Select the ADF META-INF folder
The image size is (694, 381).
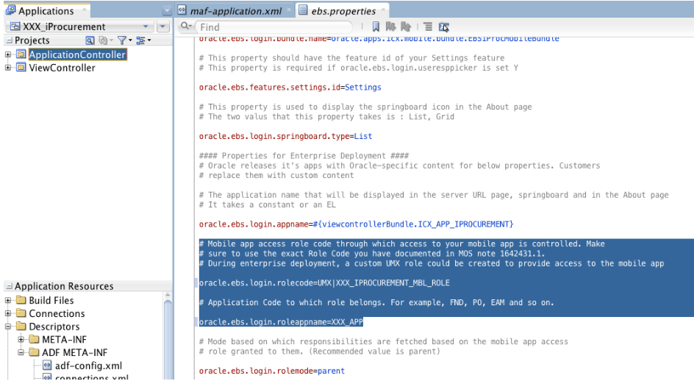pyautogui.click(x=74, y=352)
